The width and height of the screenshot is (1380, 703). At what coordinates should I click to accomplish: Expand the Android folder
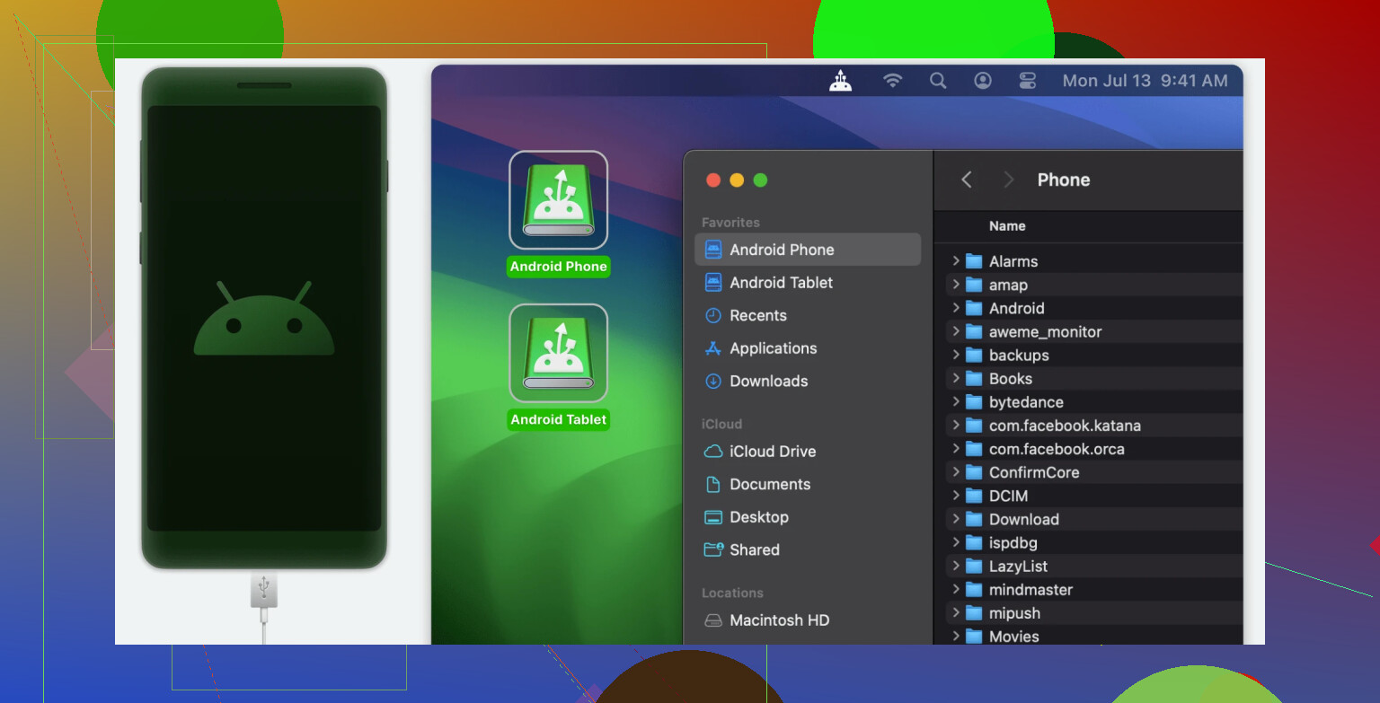coord(956,308)
